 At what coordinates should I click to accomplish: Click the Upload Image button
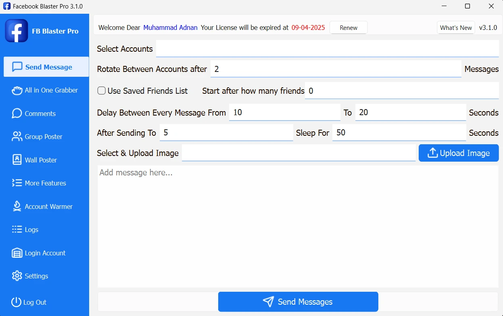pyautogui.click(x=459, y=153)
